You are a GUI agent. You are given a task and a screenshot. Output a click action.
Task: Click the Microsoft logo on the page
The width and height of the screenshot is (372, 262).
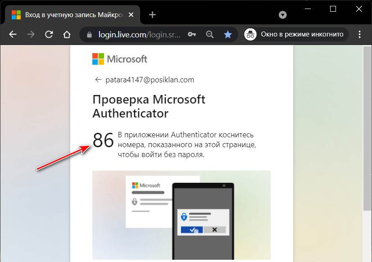click(120, 59)
